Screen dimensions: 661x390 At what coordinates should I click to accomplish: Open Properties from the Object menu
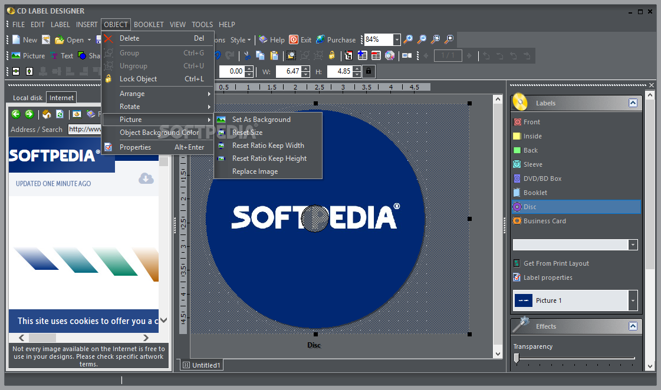pos(158,147)
